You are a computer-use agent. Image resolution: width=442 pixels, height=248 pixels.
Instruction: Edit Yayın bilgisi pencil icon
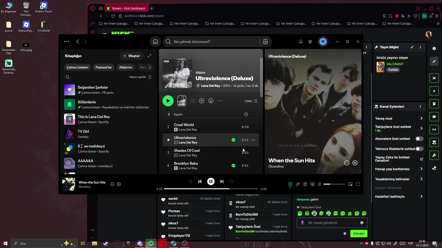pyautogui.click(x=412, y=47)
